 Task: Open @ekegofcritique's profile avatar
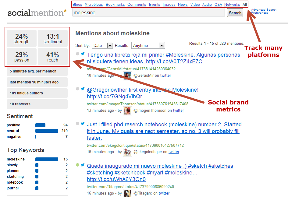[128, 152]
